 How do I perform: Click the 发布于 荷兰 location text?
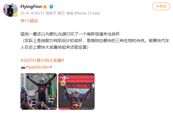pyautogui.click(x=55, y=13)
